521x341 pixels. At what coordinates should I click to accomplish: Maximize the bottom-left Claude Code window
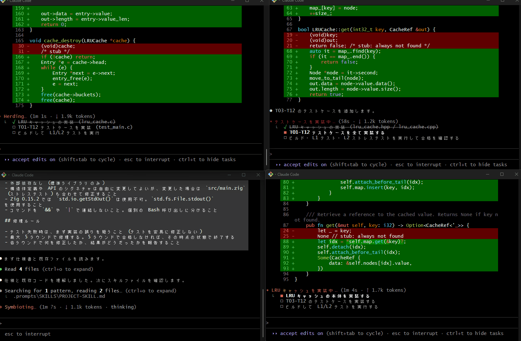(x=244, y=175)
